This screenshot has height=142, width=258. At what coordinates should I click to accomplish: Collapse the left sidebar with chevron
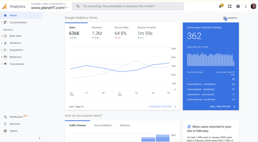(40, 138)
